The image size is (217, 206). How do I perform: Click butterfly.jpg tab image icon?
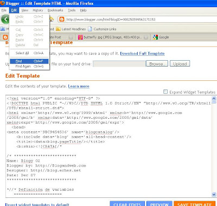tap(80, 37)
